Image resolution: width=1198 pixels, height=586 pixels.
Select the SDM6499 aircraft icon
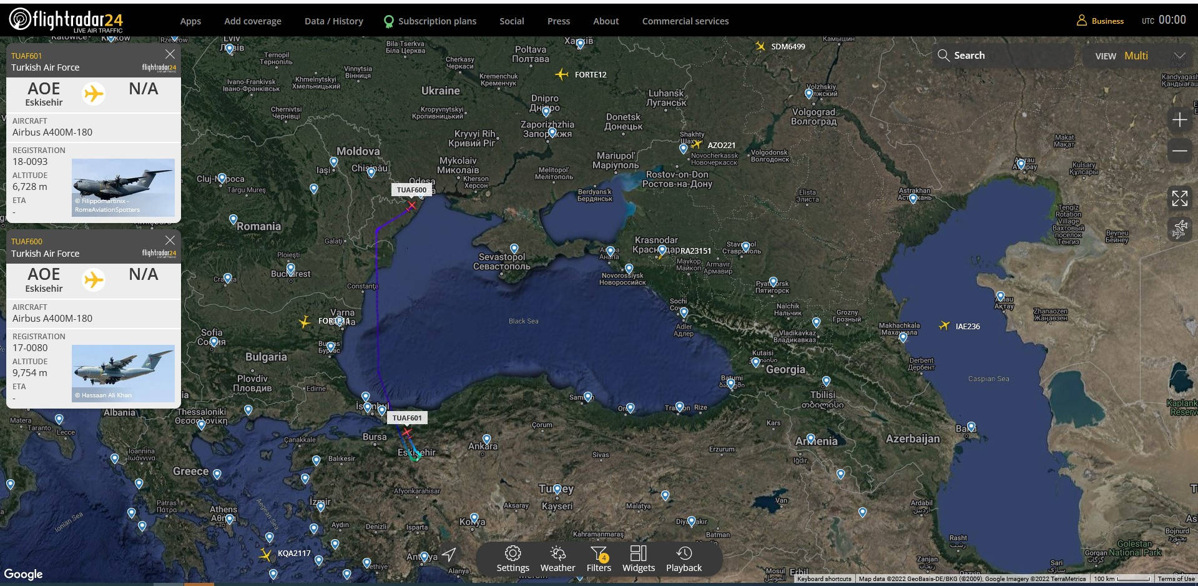tap(760, 46)
